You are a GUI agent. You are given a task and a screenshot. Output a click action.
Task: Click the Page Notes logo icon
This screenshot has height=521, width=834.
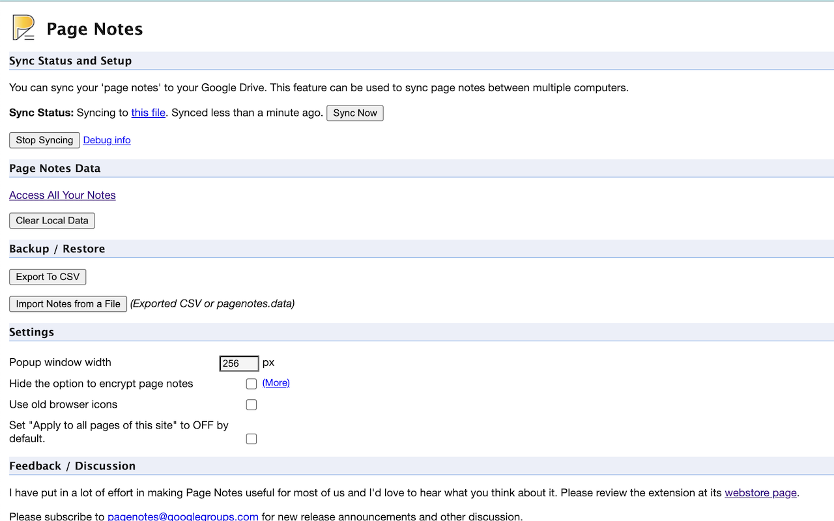pos(23,28)
